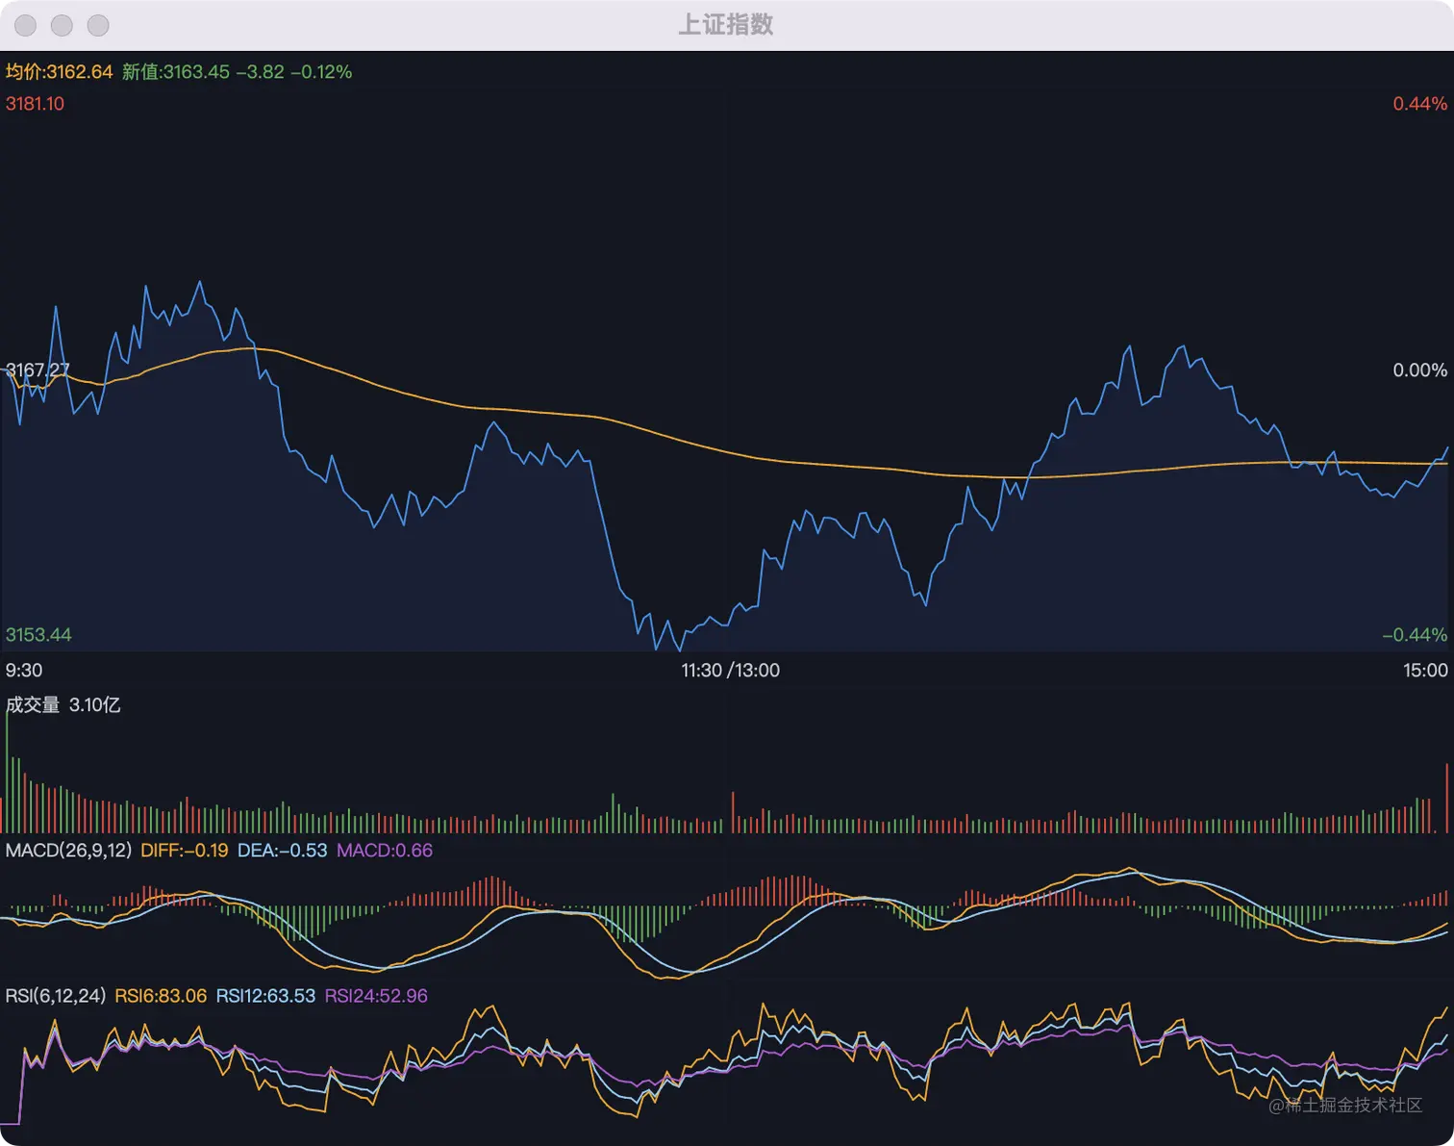Select the 新值:3163.45 latest value text
The image size is (1454, 1146).
(176, 72)
